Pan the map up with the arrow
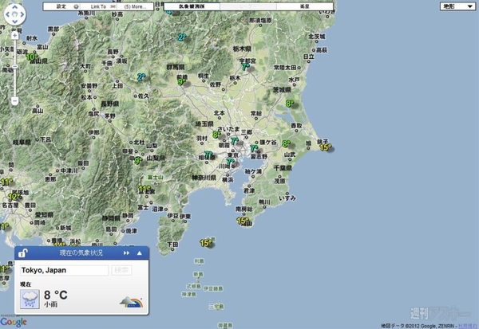The height and width of the screenshot is (329, 479). (14, 7)
